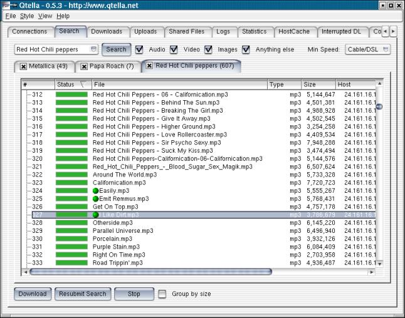Screen dimensions: 405x318
Task: Toggle the Anything else checkbox
Action: pyautogui.click(x=246, y=49)
